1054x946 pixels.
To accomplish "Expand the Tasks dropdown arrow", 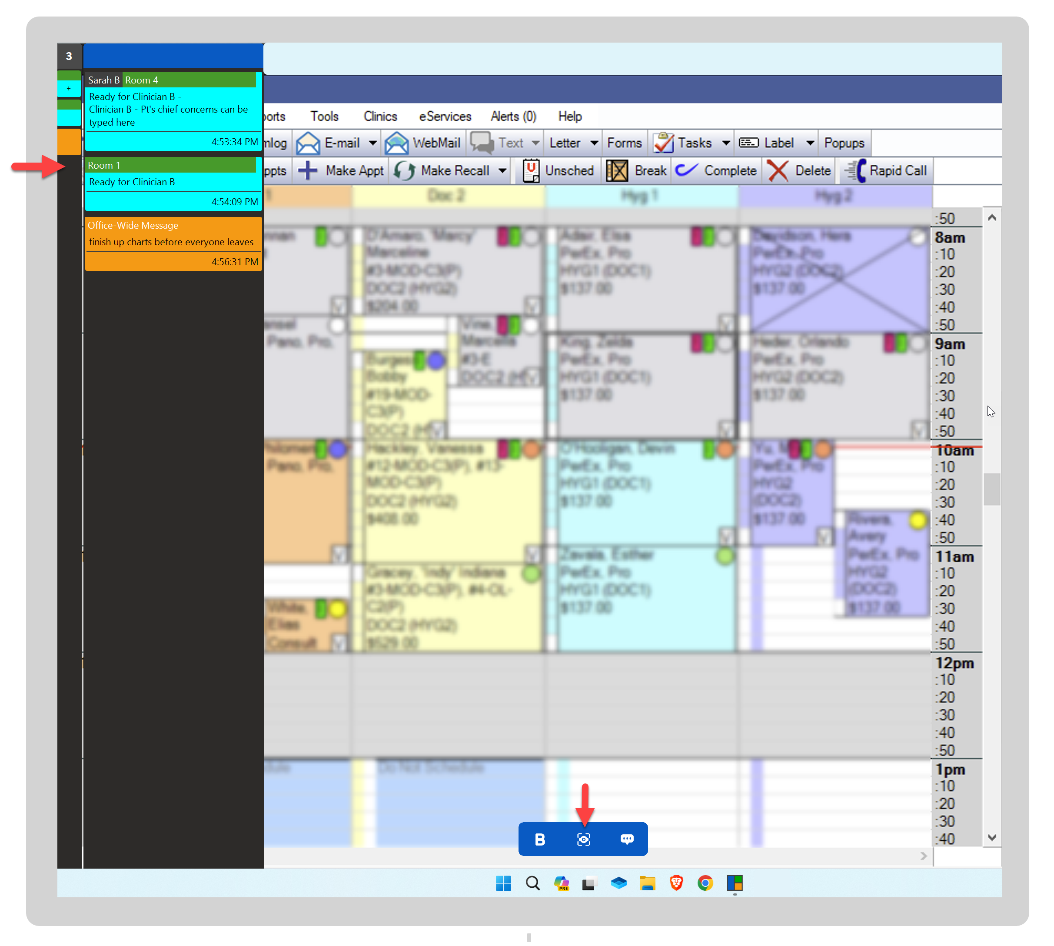I will pos(727,143).
